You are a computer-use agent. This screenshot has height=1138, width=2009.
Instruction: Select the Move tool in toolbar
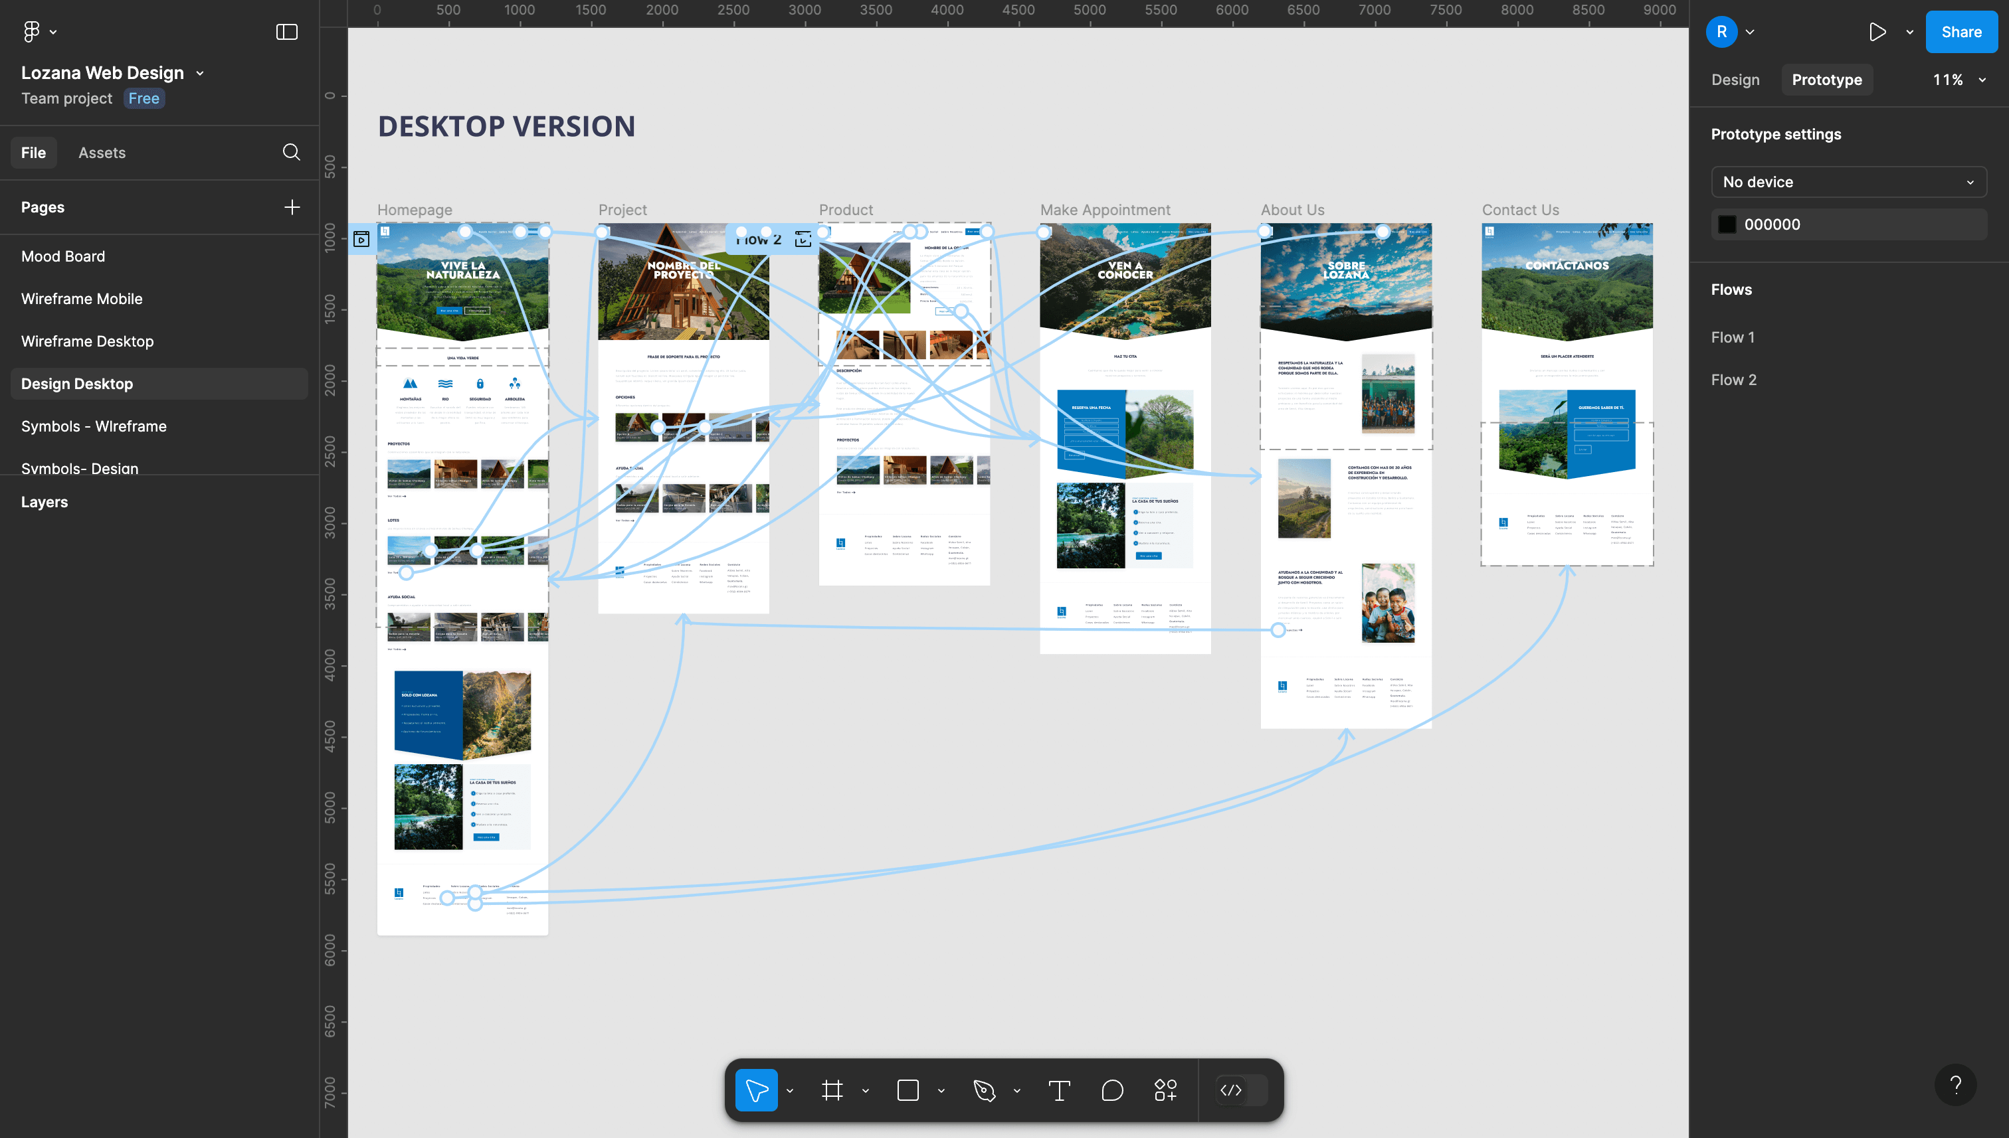click(x=755, y=1090)
